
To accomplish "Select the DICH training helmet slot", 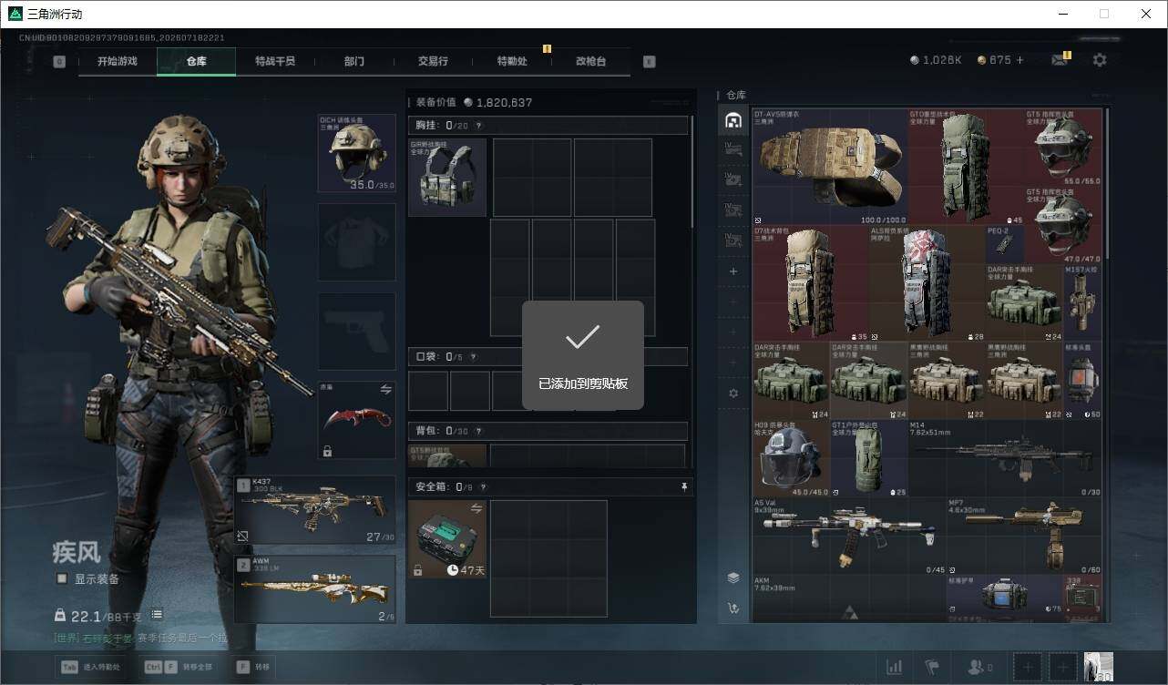I will [x=356, y=153].
